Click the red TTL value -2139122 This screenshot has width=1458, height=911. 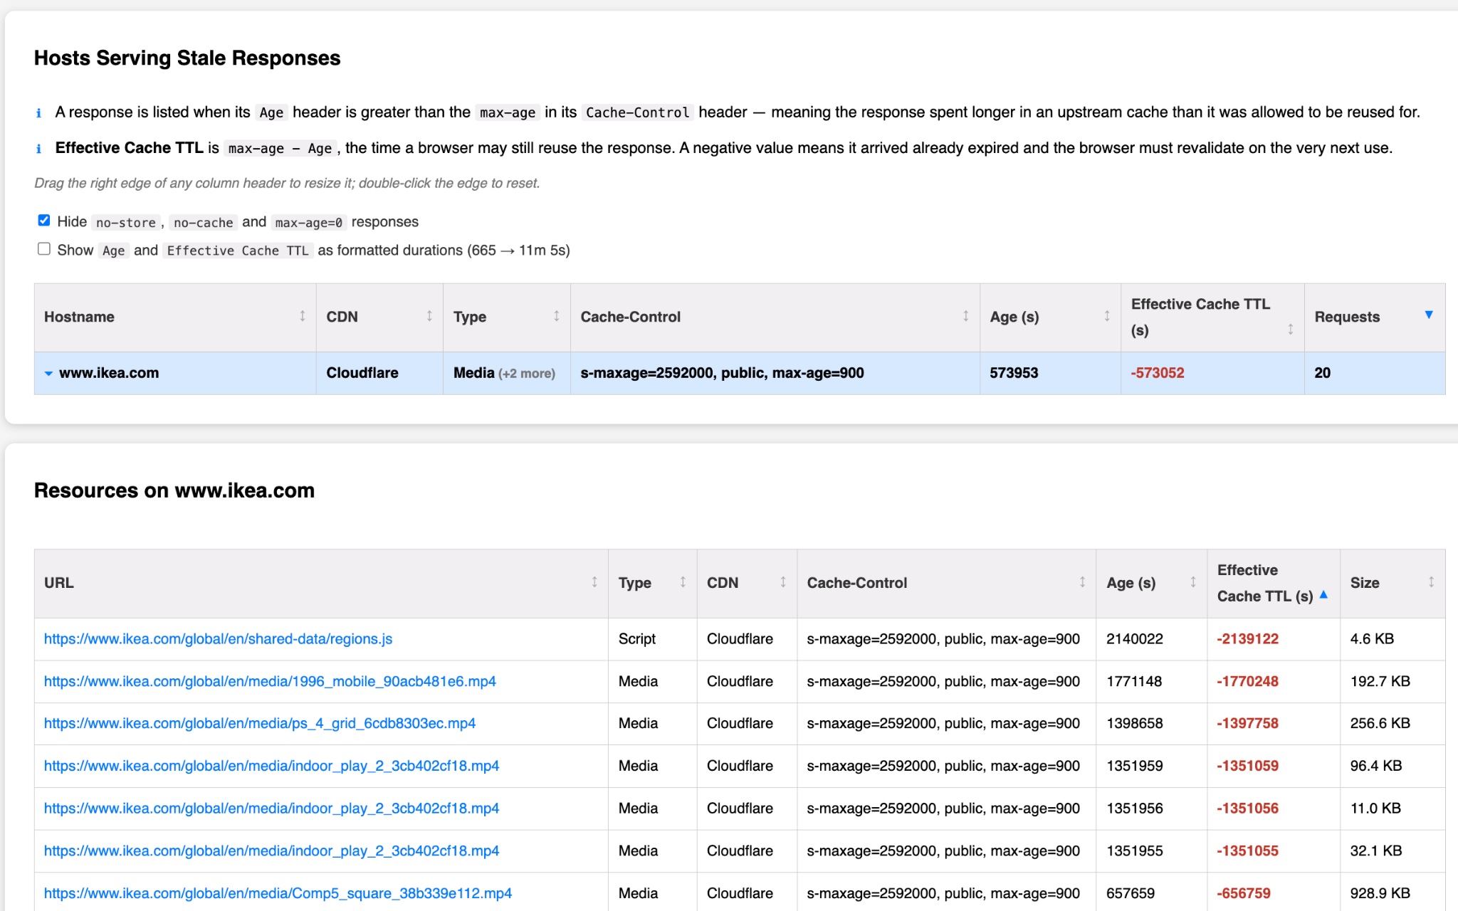click(x=1247, y=639)
